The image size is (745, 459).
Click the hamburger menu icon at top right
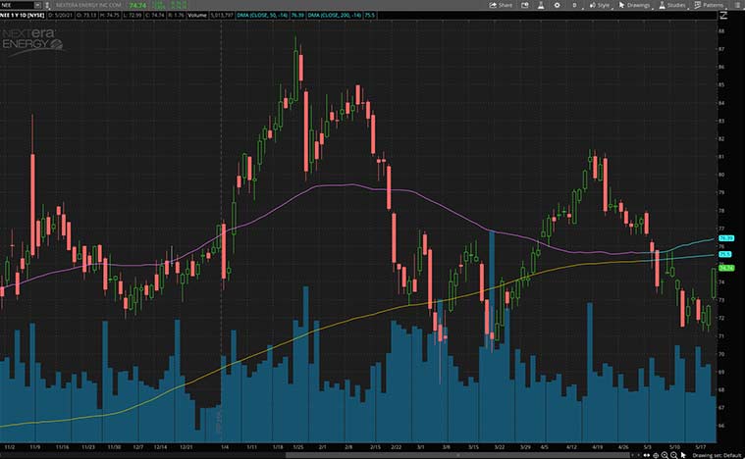click(x=738, y=5)
